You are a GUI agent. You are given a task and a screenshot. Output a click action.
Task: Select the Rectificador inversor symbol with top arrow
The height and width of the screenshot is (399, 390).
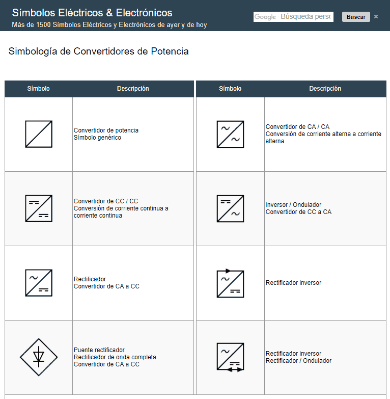[230, 283]
